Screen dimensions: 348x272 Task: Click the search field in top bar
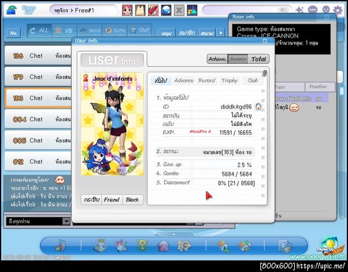pos(247,10)
